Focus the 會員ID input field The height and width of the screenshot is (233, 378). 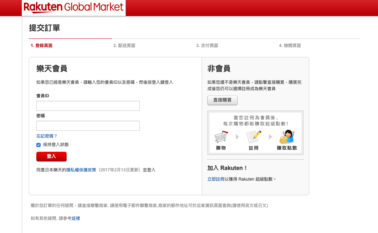coord(88,106)
